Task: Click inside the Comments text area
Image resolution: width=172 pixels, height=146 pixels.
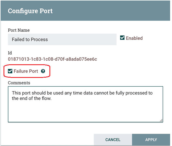Action: tap(85, 104)
